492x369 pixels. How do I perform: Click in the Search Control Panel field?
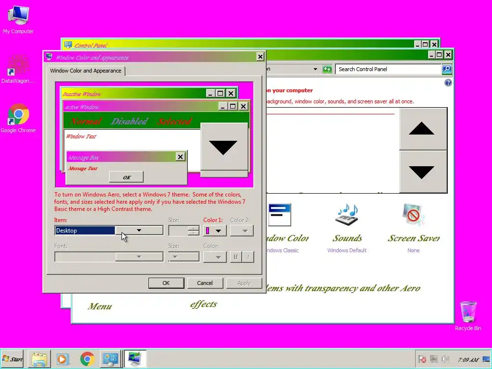click(x=388, y=69)
